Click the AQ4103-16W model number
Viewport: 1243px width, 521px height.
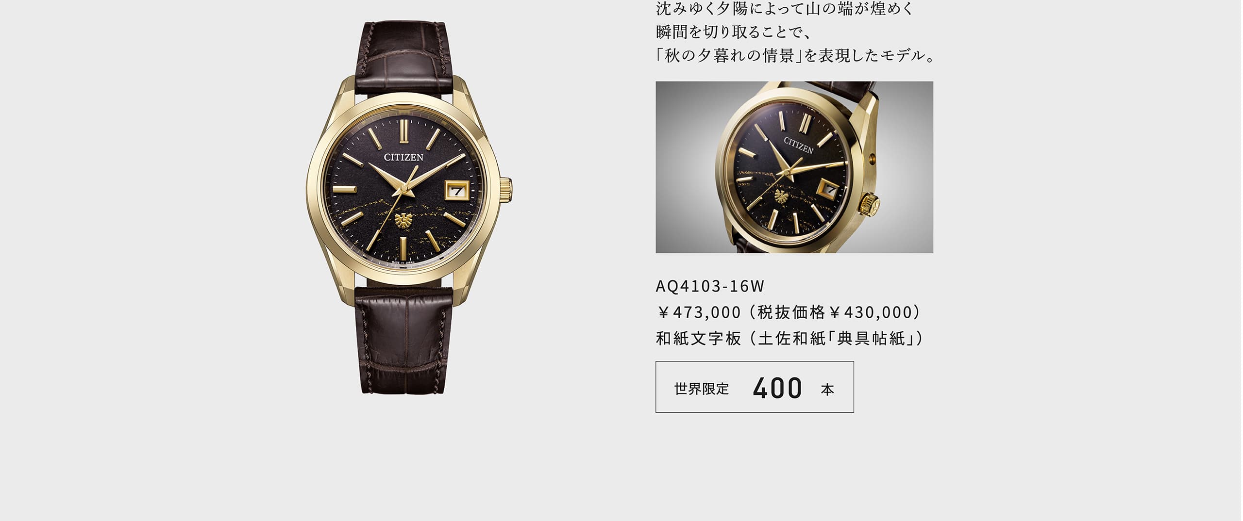[x=710, y=287]
